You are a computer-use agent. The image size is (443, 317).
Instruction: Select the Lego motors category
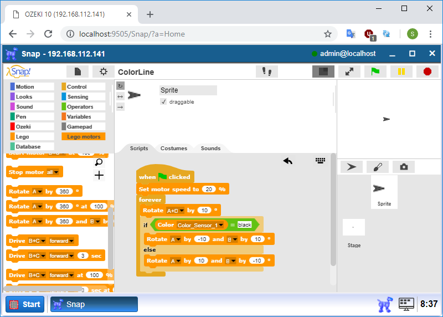tap(84, 136)
